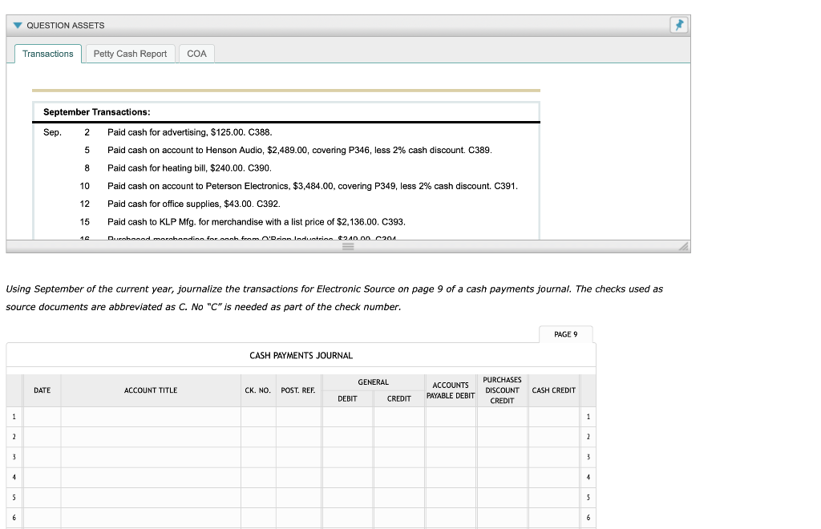Click Accounts Payable Debit field in row 4

451,477
